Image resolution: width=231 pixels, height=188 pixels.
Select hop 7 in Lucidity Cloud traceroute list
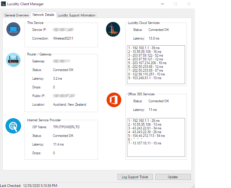pos(145,70)
